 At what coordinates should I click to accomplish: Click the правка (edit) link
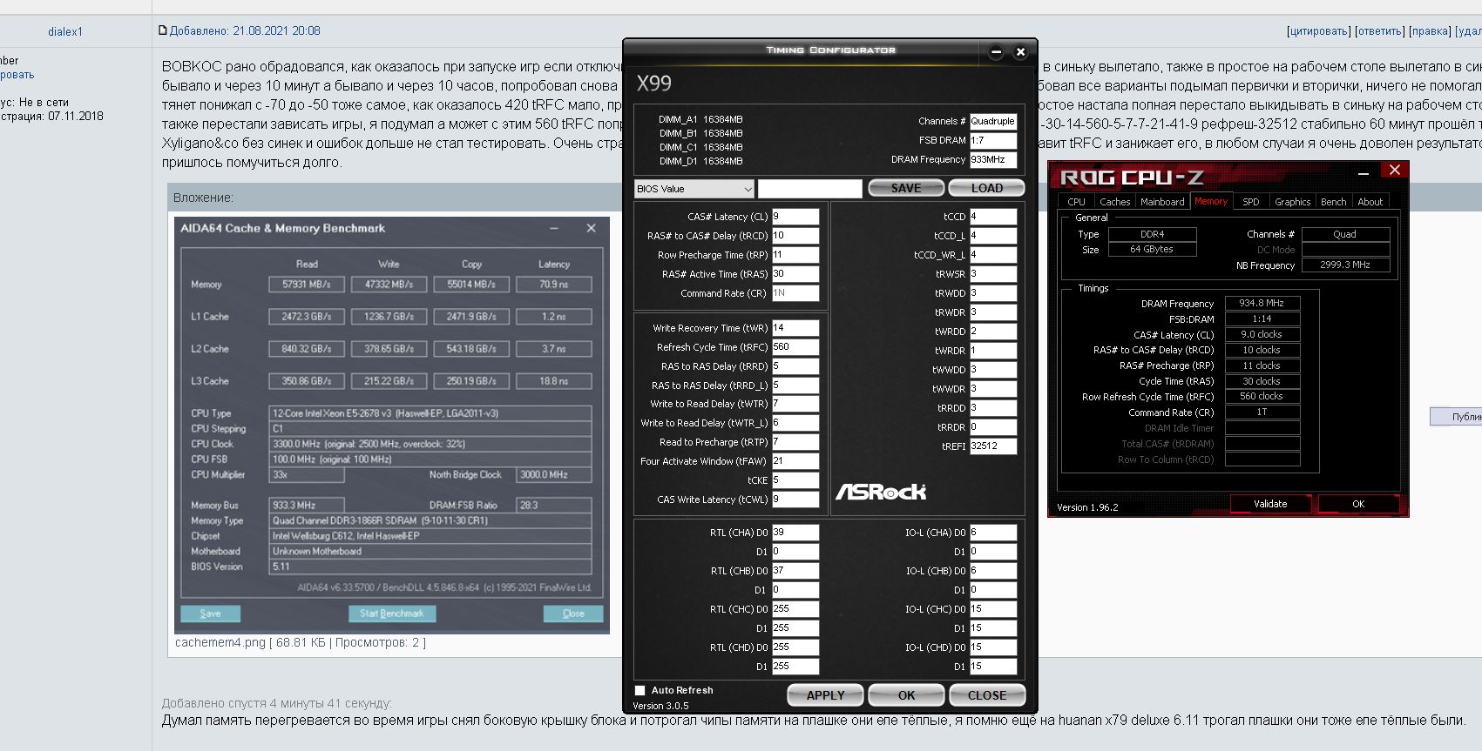click(1430, 31)
